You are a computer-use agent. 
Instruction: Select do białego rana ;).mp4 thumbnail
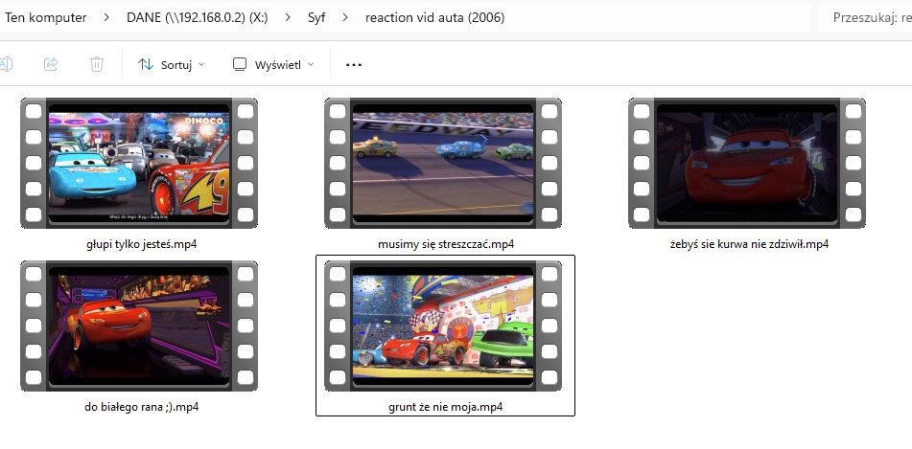click(x=139, y=326)
